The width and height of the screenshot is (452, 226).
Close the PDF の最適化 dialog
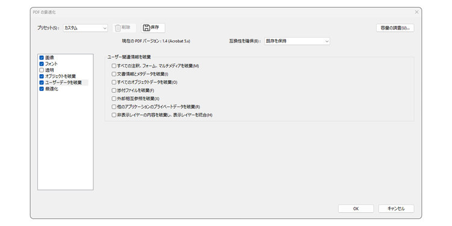click(x=416, y=12)
